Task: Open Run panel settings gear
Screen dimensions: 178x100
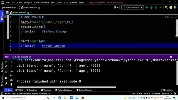Action: [x=171, y=57]
